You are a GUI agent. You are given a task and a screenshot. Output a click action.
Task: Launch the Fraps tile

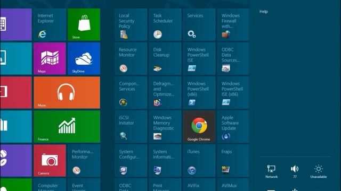[x=233, y=160]
